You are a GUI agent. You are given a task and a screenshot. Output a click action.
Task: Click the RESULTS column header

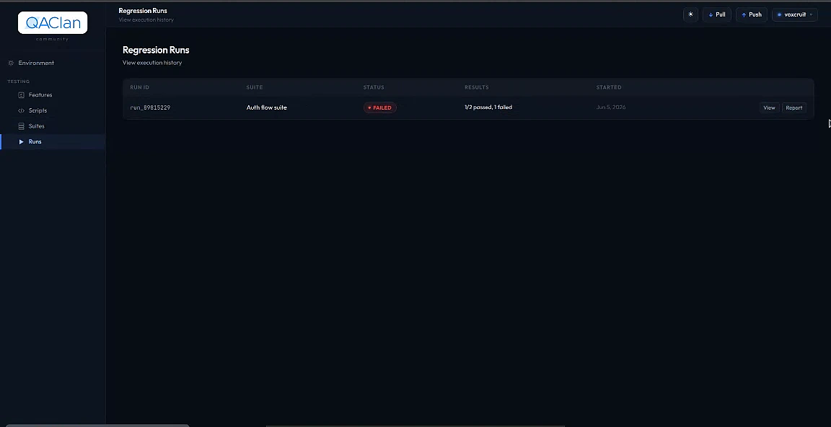(476, 87)
